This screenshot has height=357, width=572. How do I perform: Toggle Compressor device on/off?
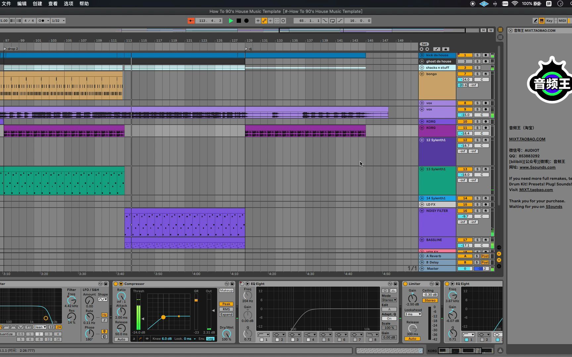click(116, 284)
